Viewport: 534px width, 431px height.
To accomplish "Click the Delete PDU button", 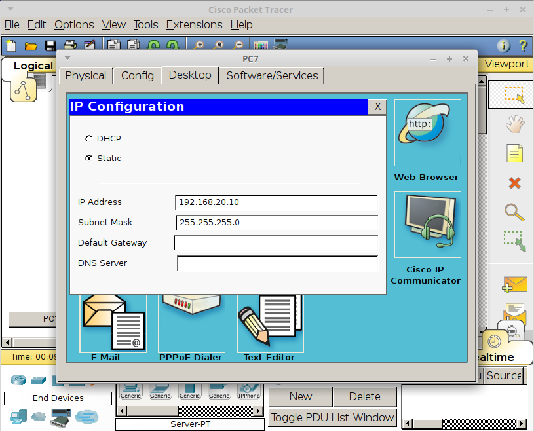I will click(x=364, y=397).
